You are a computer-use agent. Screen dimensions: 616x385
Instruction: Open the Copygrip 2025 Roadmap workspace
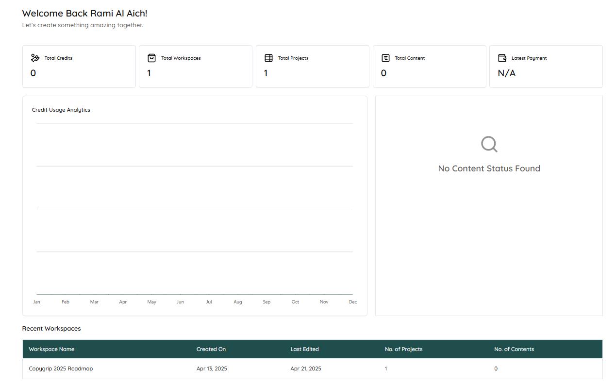point(61,368)
